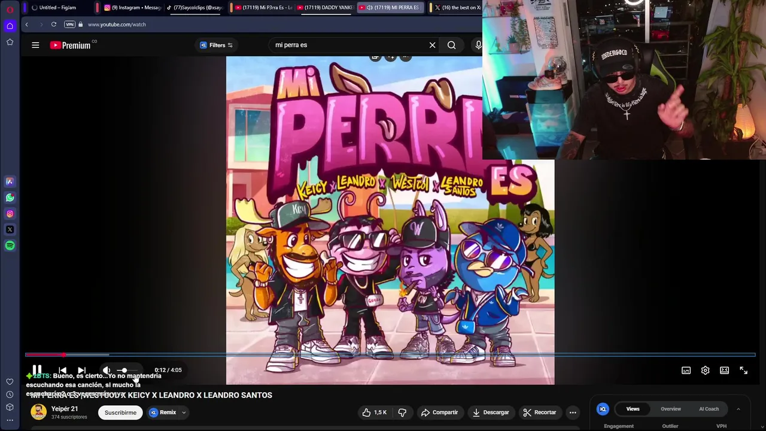Open the Yeipér 21 channel name
Screen dimensions: 766x431
click(x=65, y=409)
